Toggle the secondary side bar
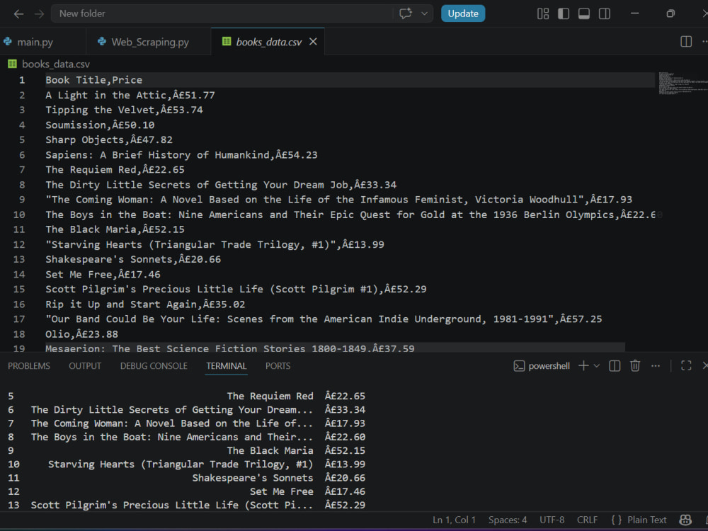 (605, 14)
